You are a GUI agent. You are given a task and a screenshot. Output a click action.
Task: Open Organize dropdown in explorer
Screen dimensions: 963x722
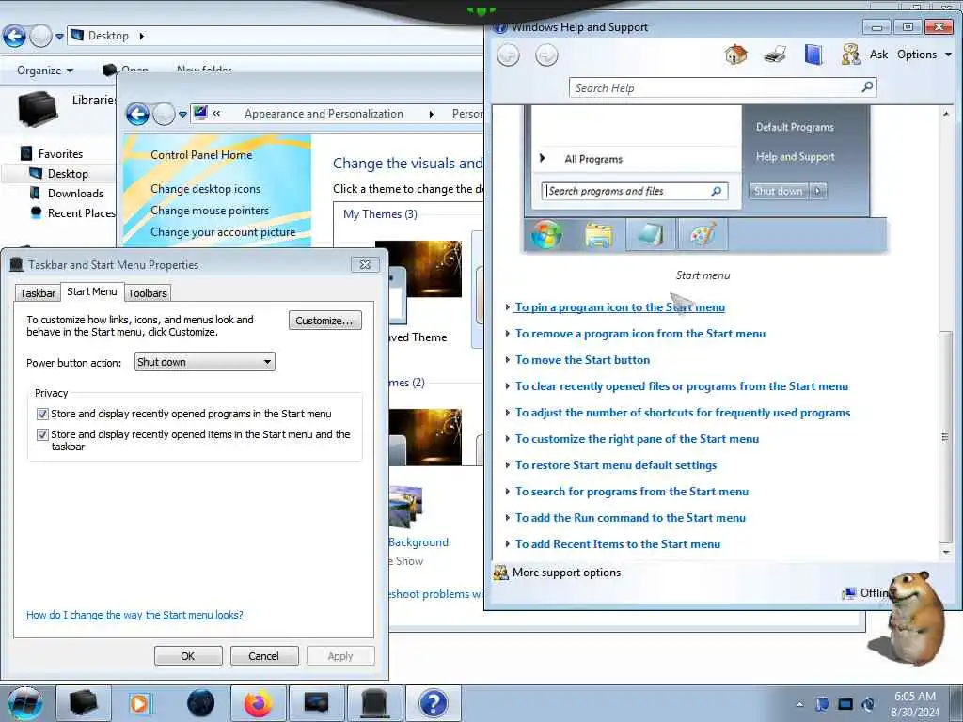tap(45, 70)
